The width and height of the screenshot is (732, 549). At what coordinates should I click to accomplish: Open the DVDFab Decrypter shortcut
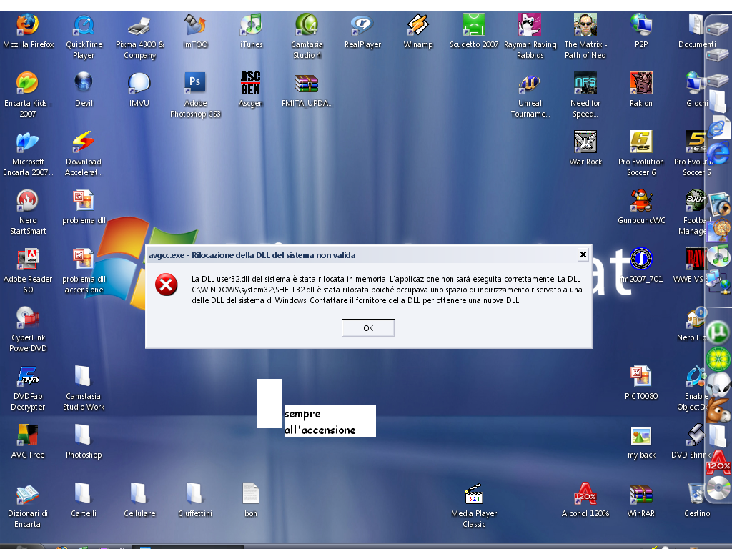click(x=28, y=388)
